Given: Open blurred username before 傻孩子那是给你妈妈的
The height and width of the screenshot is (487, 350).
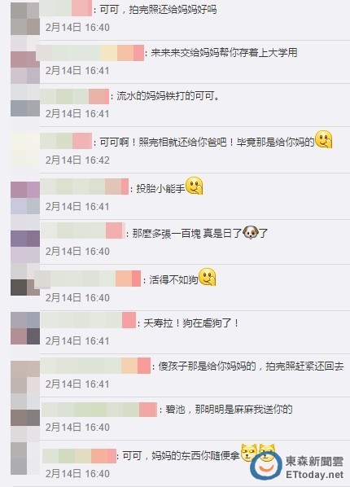Looking at the screenshot, I should 96,366.
